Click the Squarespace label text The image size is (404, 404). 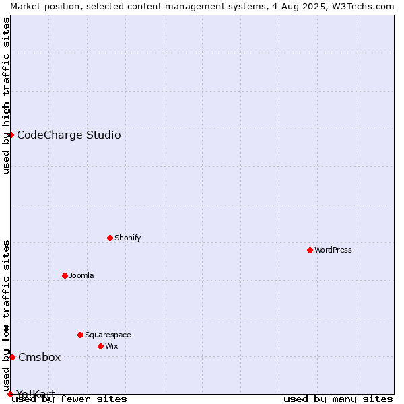[108, 335]
